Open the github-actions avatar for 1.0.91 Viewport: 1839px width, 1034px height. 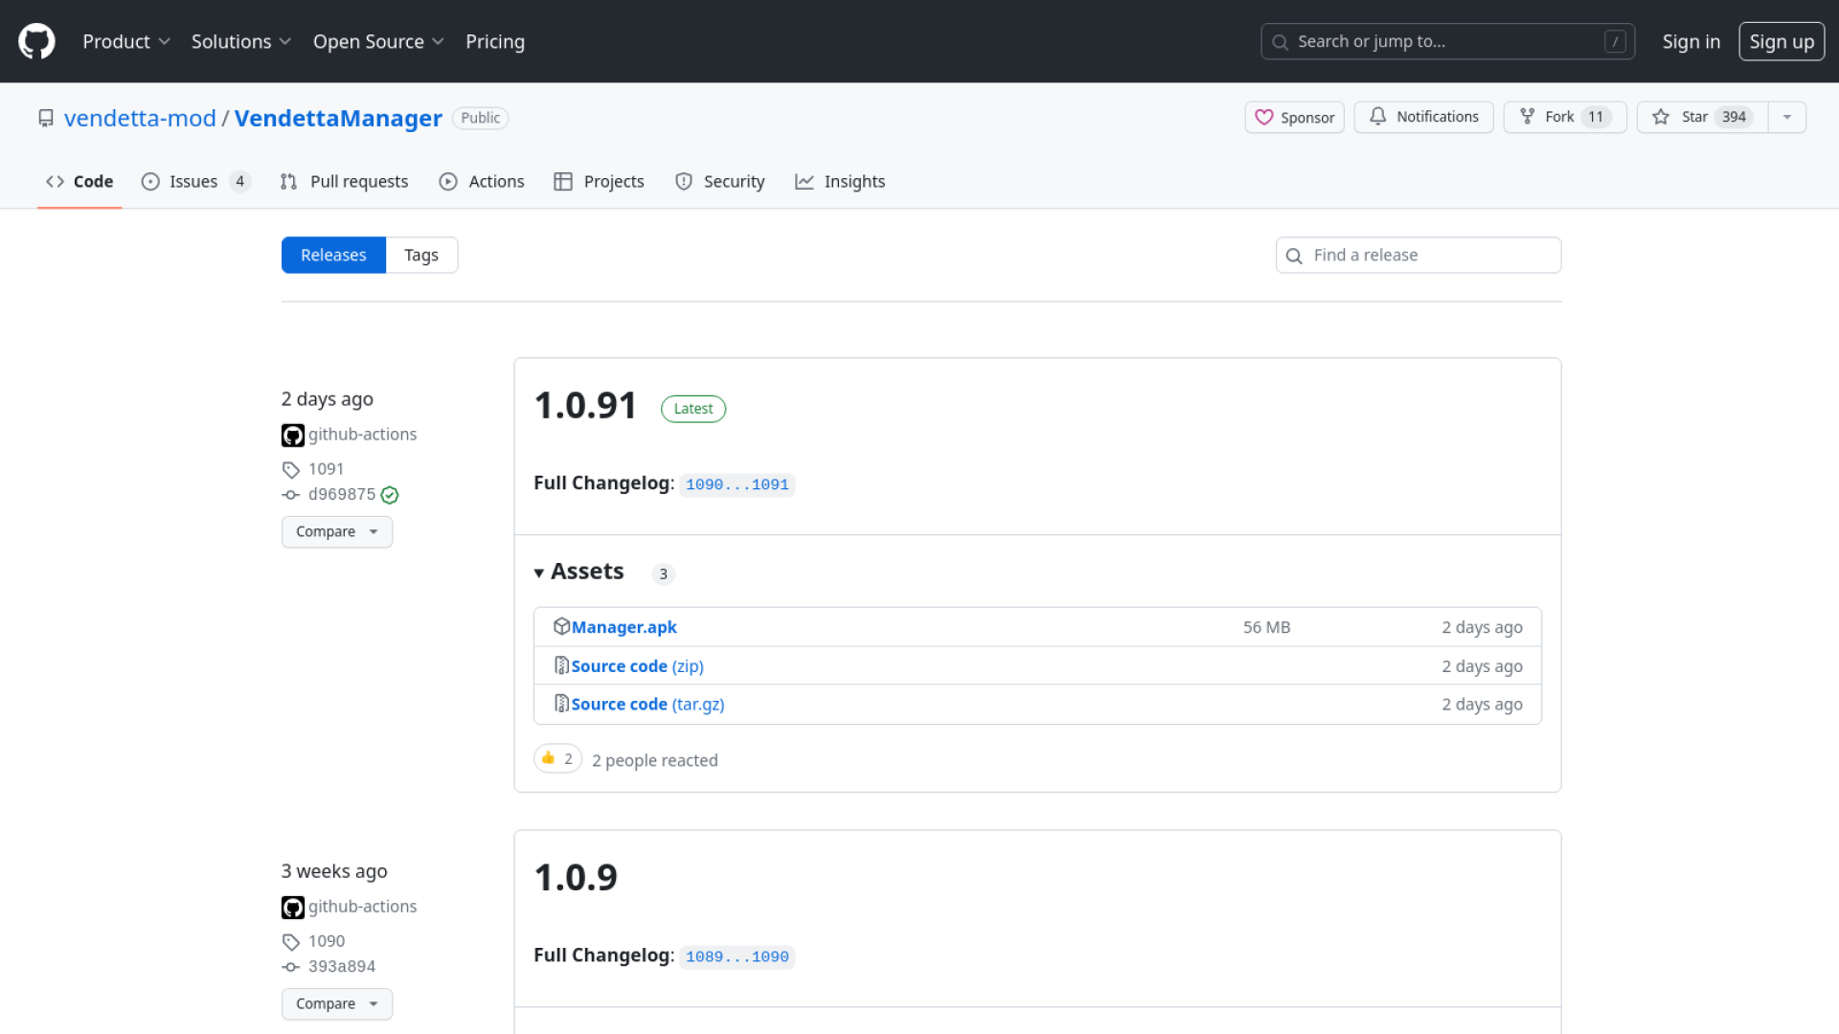pyautogui.click(x=292, y=435)
